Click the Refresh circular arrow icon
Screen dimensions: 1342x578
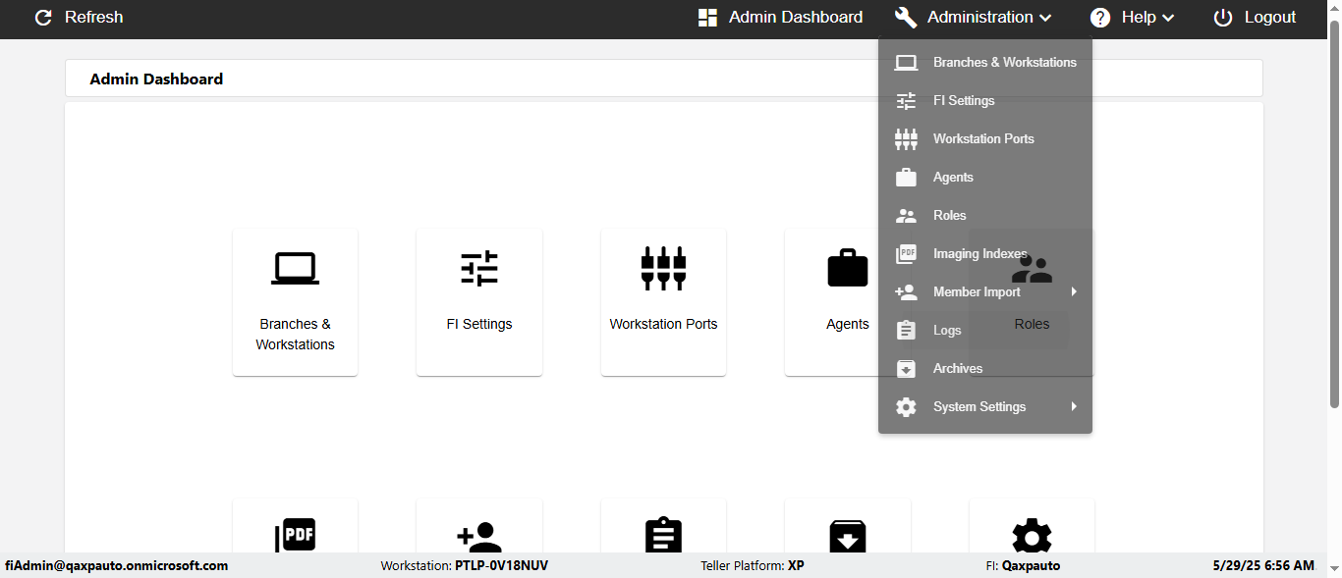(43, 18)
